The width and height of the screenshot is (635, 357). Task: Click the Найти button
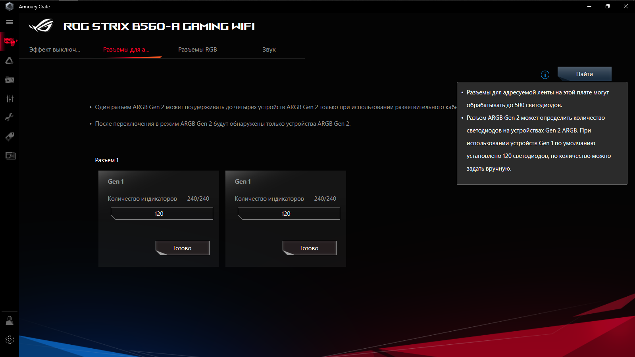pos(585,74)
